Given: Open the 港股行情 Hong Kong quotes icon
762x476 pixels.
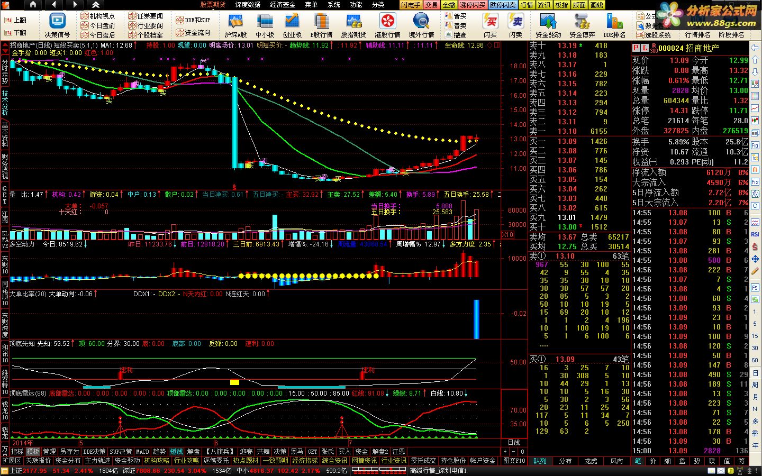Looking at the screenshot, I should tap(387, 25).
